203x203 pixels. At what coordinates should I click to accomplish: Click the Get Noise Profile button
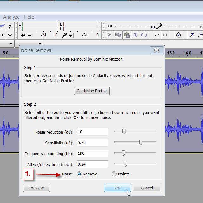coord(92,91)
